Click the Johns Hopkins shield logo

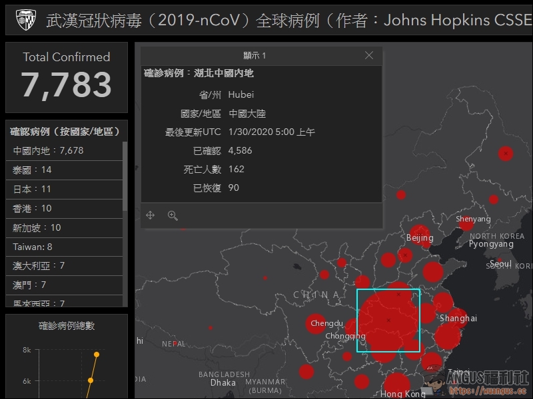point(26,20)
